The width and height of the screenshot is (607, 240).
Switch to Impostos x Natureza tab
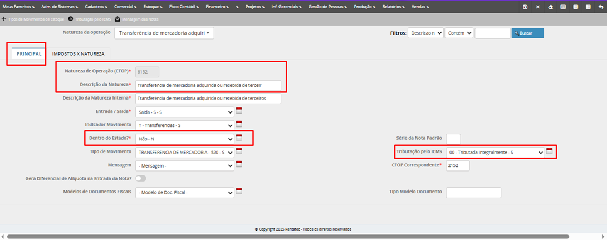[78, 54]
